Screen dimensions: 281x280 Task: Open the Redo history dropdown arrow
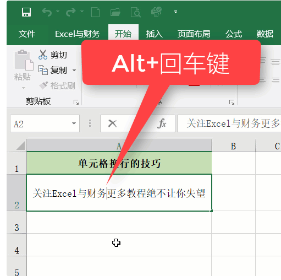pyautogui.click(x=82, y=12)
